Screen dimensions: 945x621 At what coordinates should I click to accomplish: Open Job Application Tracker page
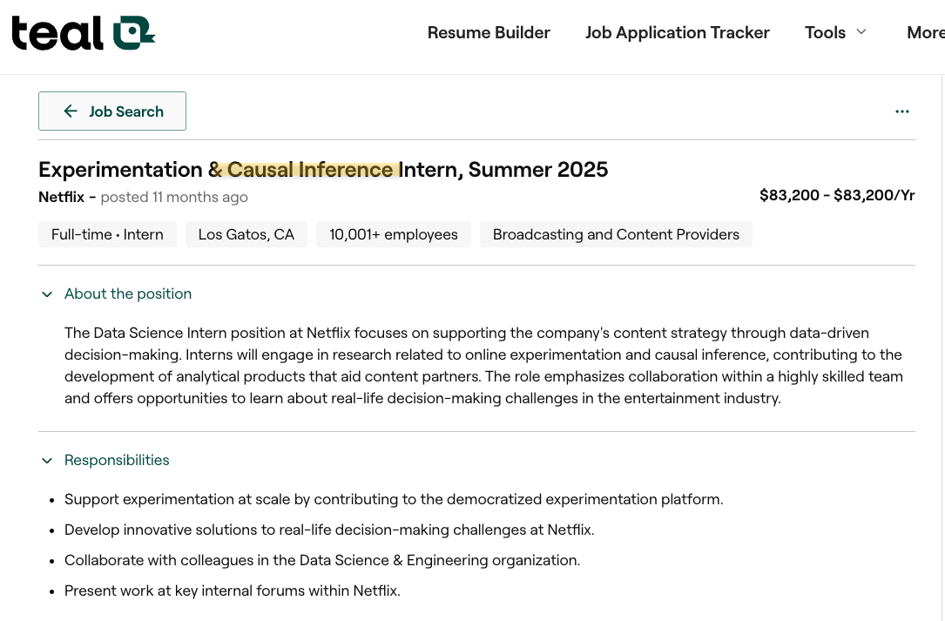pos(677,33)
